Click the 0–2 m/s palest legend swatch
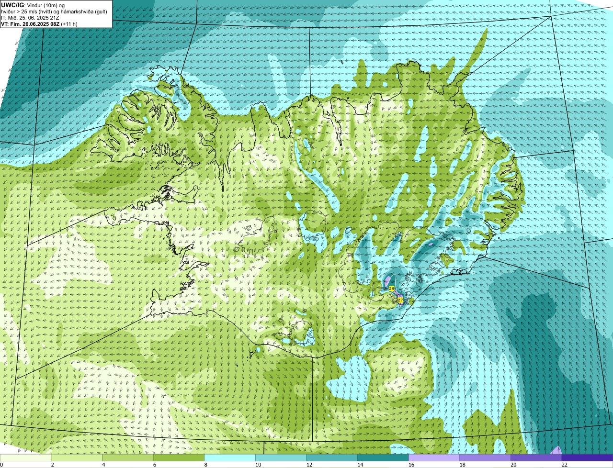Viewport: 613px width, 468px height. click(25, 457)
